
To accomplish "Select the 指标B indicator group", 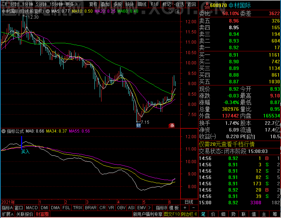I will [162, 208].
